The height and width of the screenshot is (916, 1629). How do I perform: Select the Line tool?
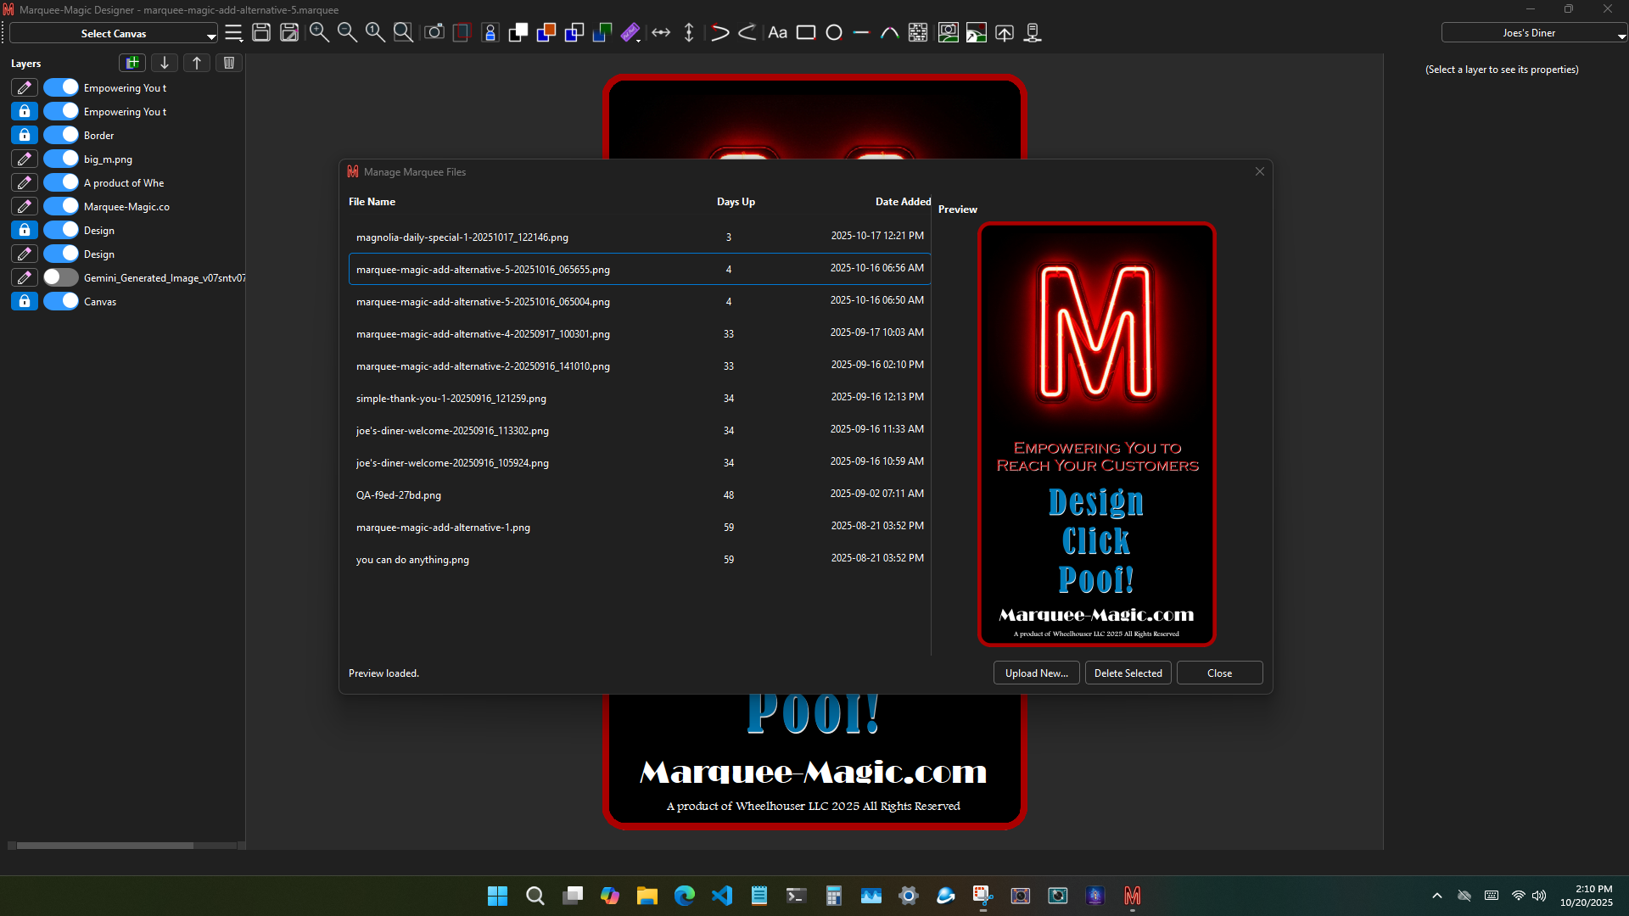click(861, 33)
